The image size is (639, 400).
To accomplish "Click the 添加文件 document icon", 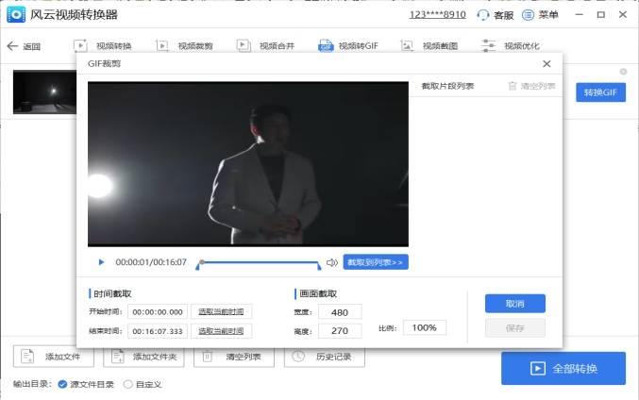I will 27,357.
